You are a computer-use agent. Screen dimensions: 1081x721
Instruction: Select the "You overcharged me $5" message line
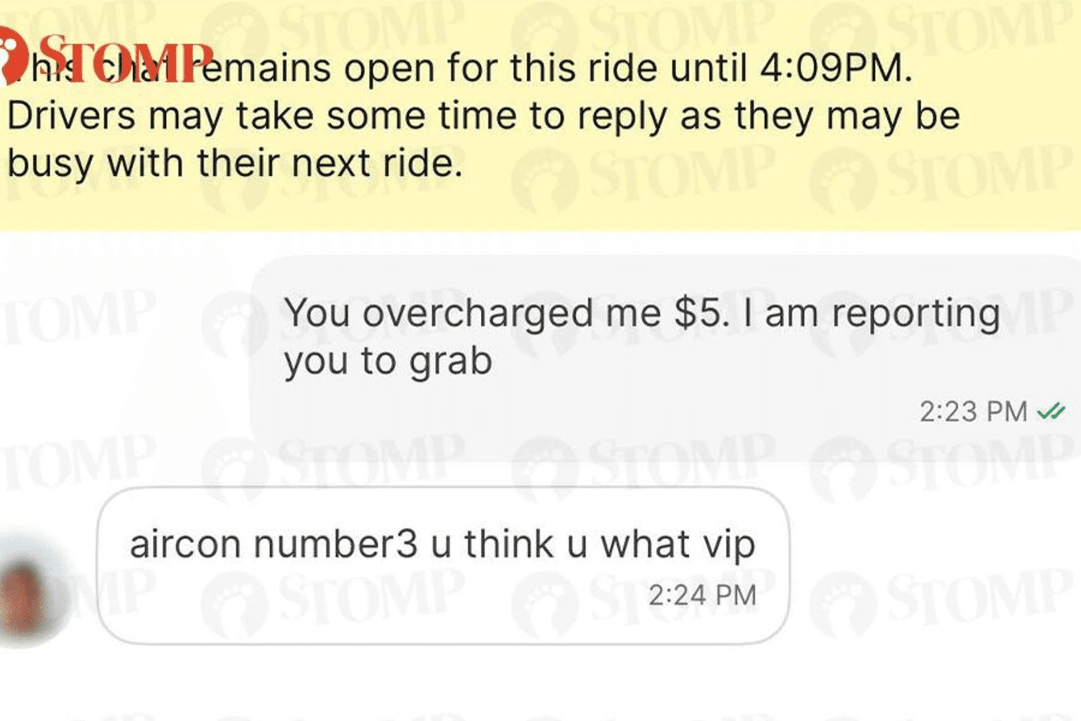coord(642,313)
